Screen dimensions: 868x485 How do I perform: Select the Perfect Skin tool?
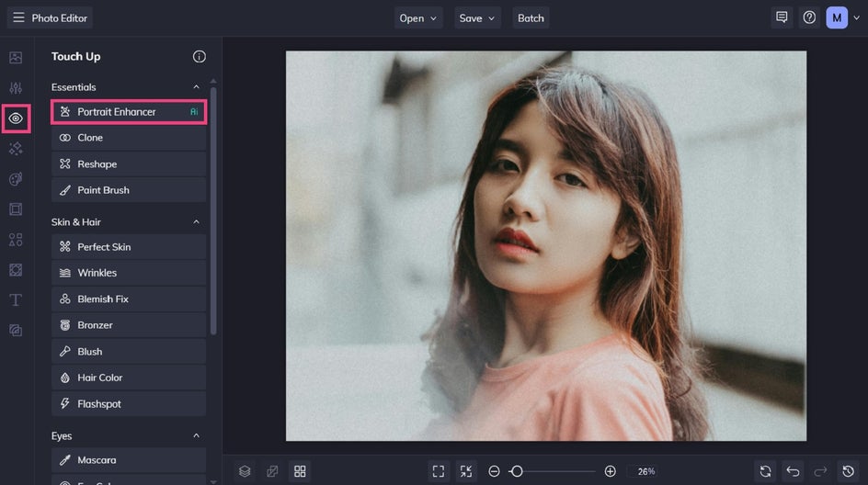coord(129,247)
